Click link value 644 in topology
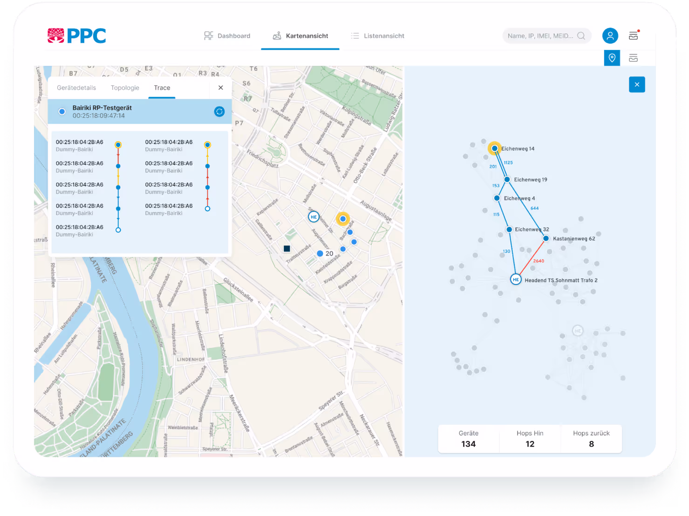Viewport: 689px width, 516px height. pyautogui.click(x=534, y=209)
